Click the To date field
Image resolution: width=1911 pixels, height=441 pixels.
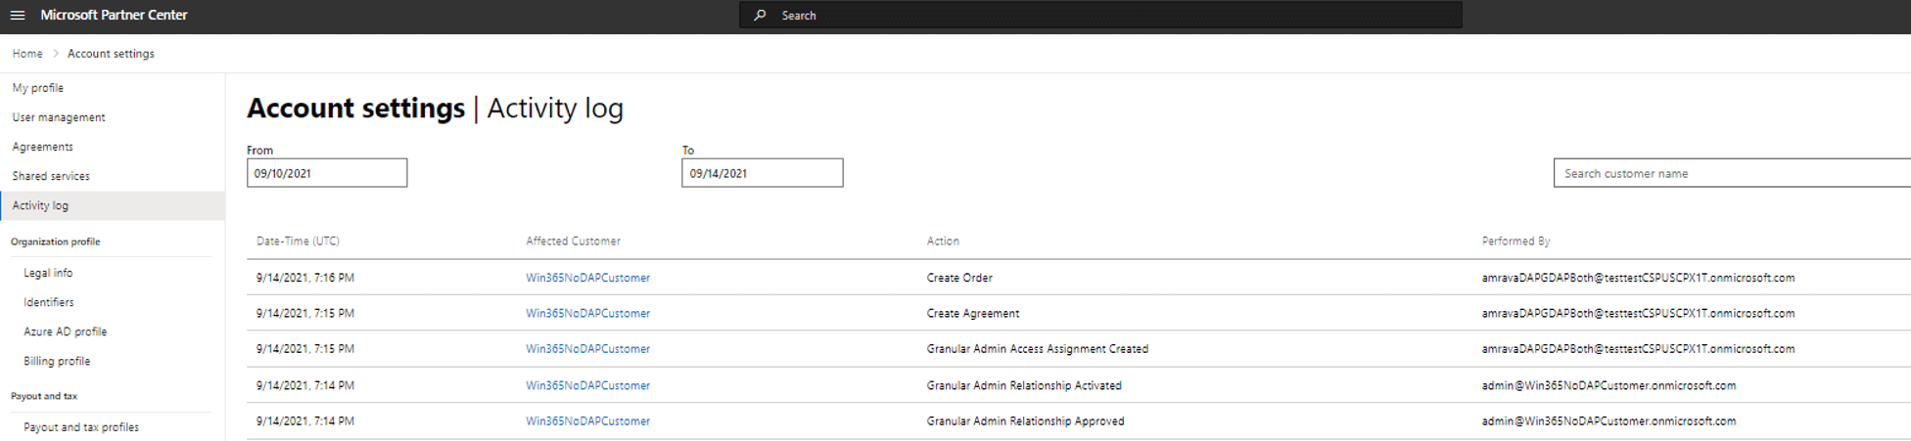tap(762, 173)
